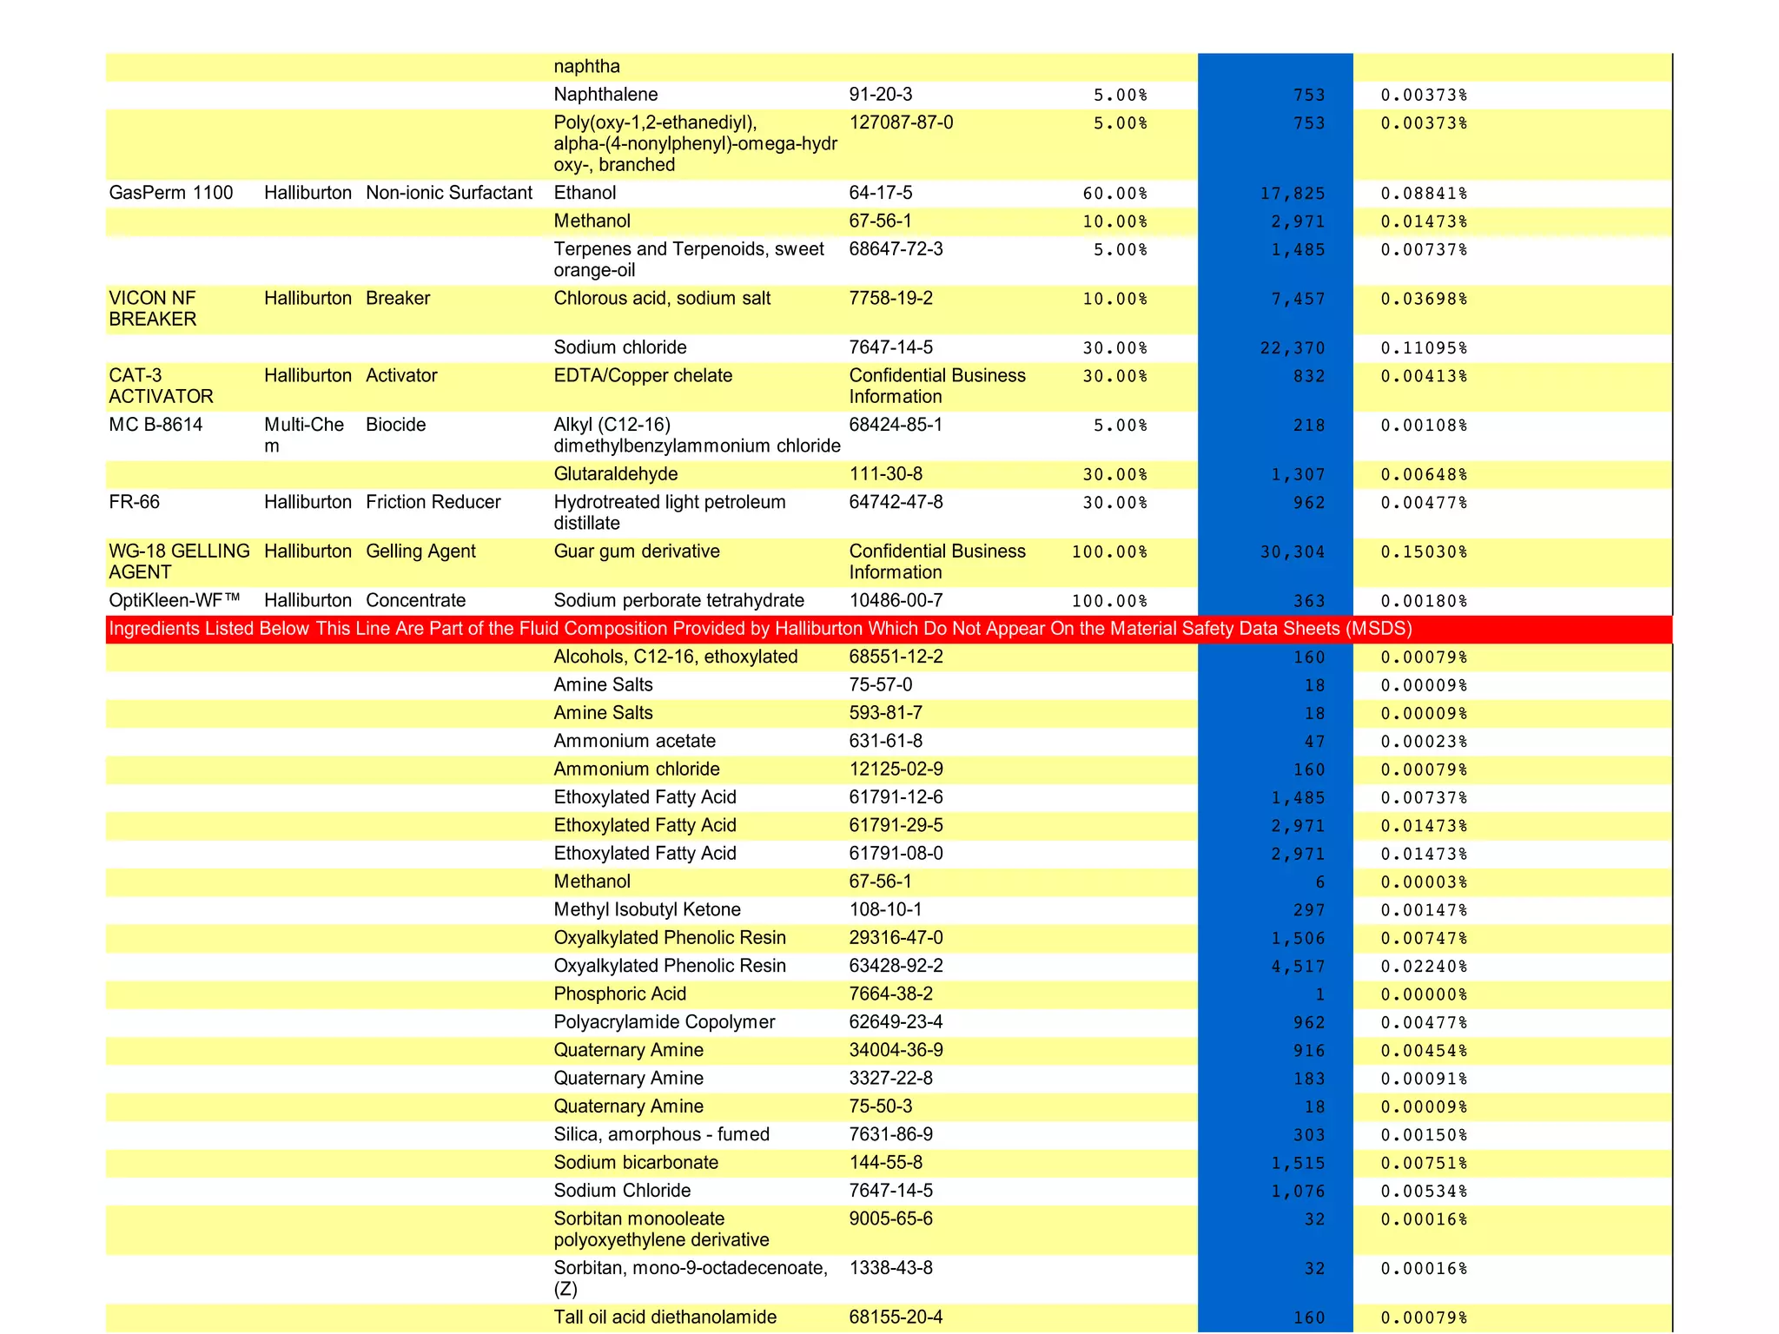Click Naphthalene CAS number 91-20-3
1779x1334 pixels.
tap(880, 95)
